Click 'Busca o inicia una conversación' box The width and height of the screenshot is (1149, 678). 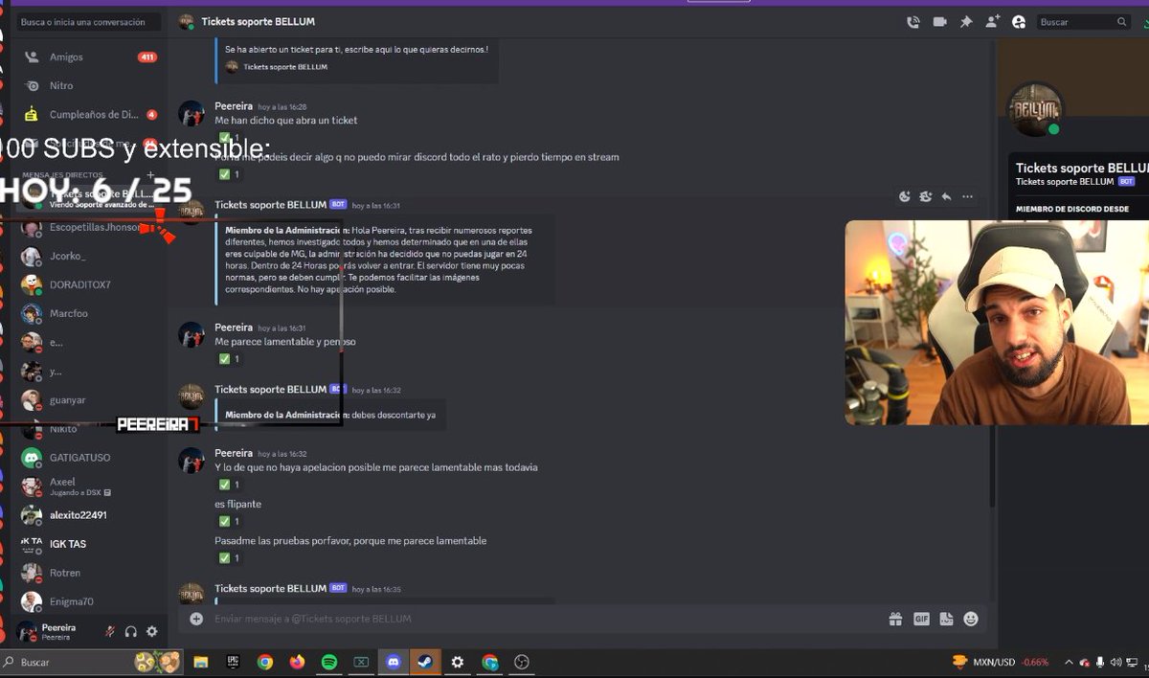[89, 22]
